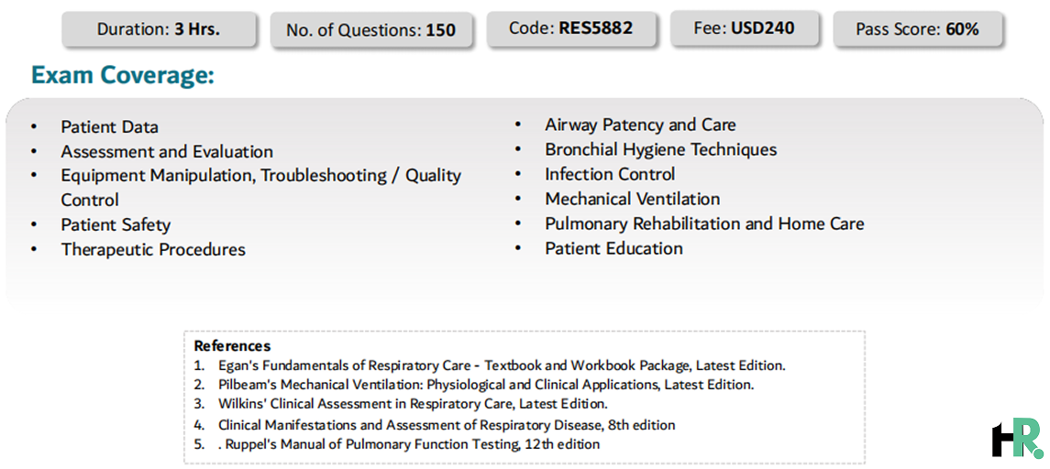
Task: Click the Fee USD240 badge
Action: (745, 28)
